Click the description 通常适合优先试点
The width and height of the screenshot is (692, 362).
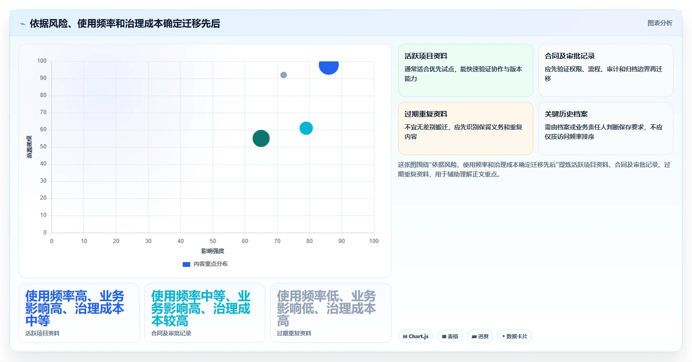tap(463, 74)
